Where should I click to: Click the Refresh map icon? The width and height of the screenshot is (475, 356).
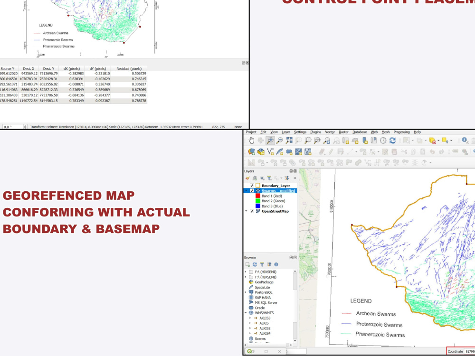[x=393, y=141]
